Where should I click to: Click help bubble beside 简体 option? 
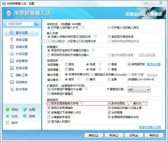pos(79,79)
